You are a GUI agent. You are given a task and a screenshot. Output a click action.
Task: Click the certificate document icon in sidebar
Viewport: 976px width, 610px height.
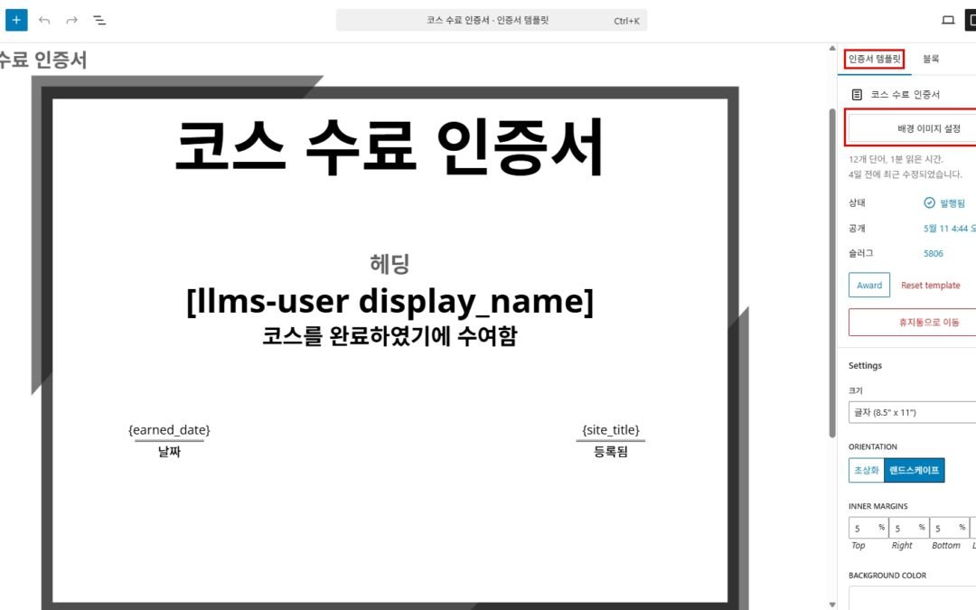pyautogui.click(x=857, y=95)
